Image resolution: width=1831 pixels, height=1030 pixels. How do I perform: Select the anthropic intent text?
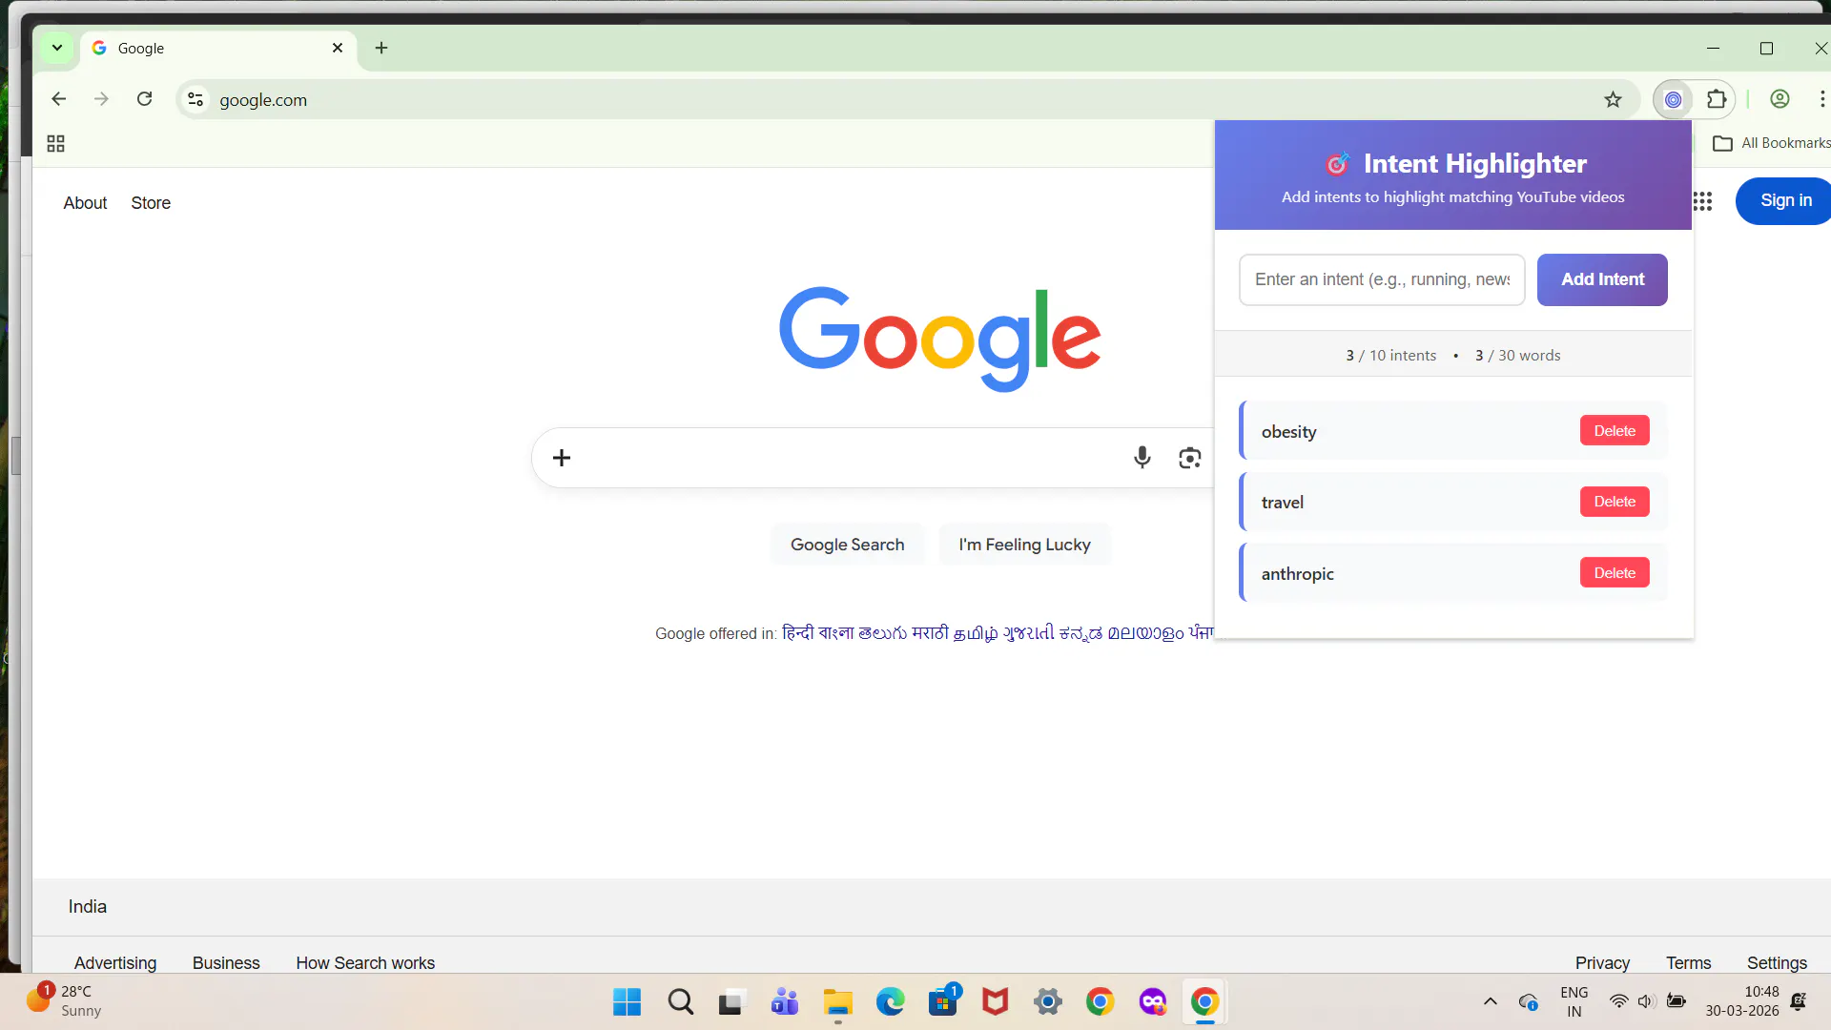click(1297, 574)
